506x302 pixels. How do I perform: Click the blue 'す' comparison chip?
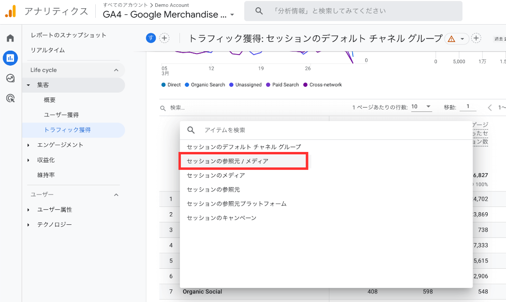[151, 38]
